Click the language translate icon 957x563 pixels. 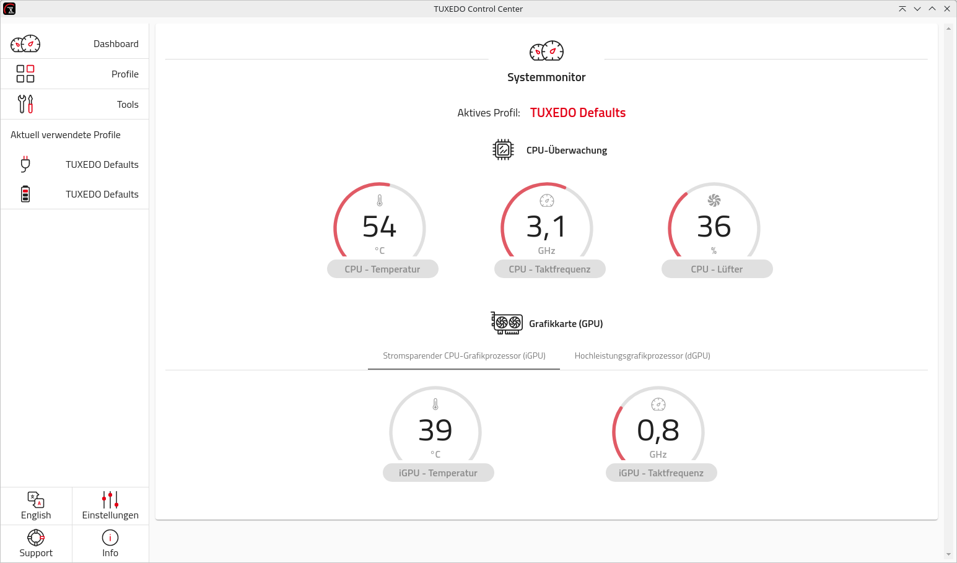(x=36, y=500)
